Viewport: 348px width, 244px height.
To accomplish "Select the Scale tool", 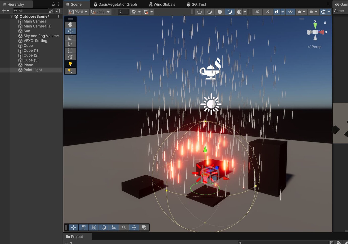I will tap(70, 44).
